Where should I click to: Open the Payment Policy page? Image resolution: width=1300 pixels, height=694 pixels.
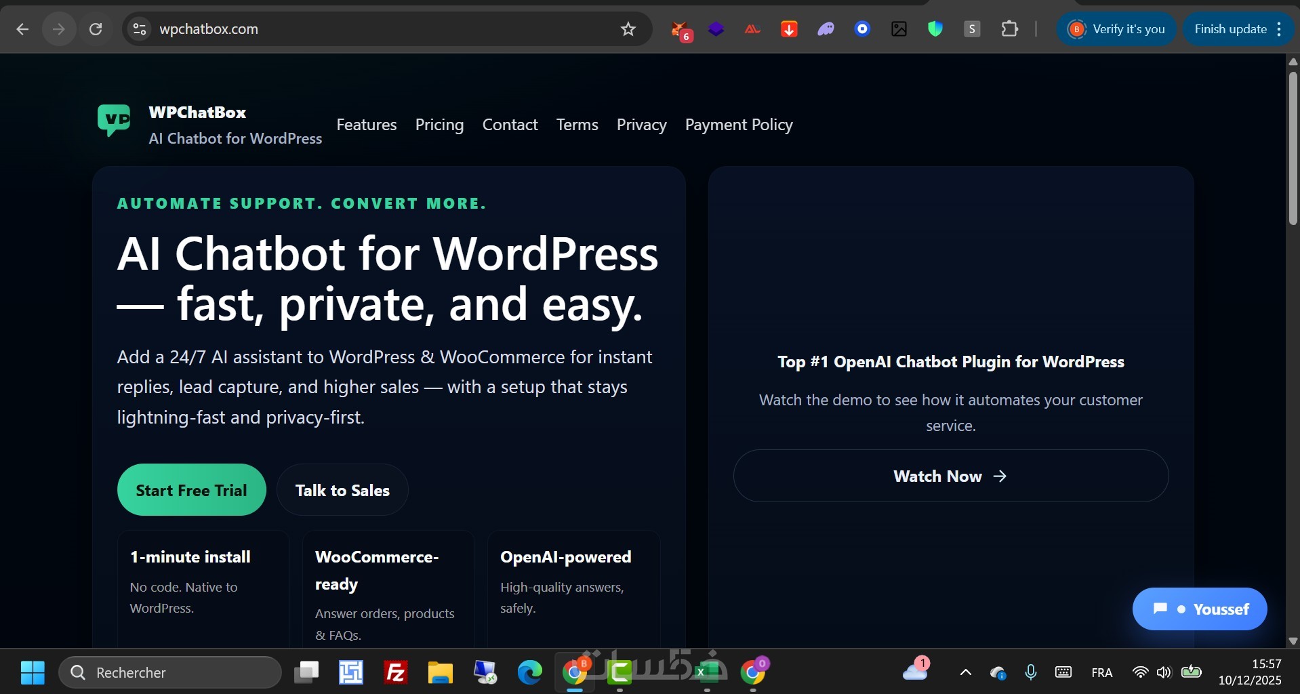(739, 125)
